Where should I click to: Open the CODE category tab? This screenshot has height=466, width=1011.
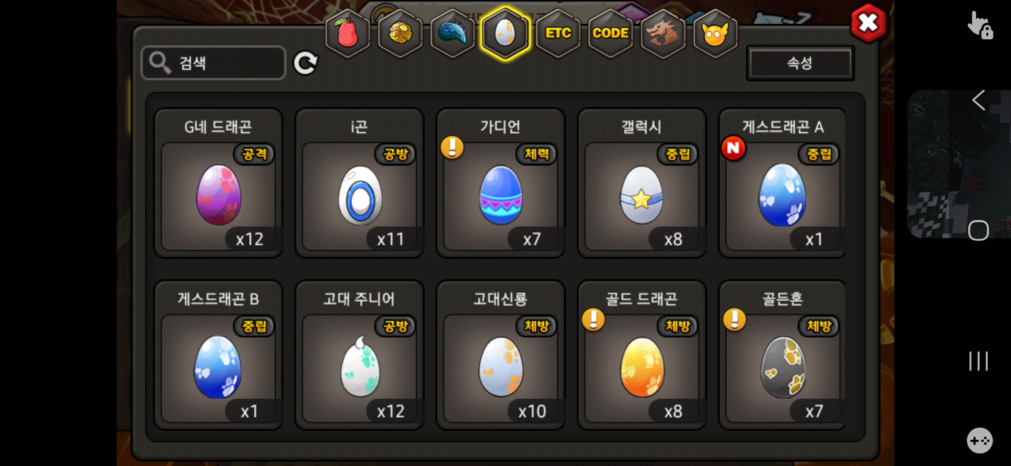610,33
